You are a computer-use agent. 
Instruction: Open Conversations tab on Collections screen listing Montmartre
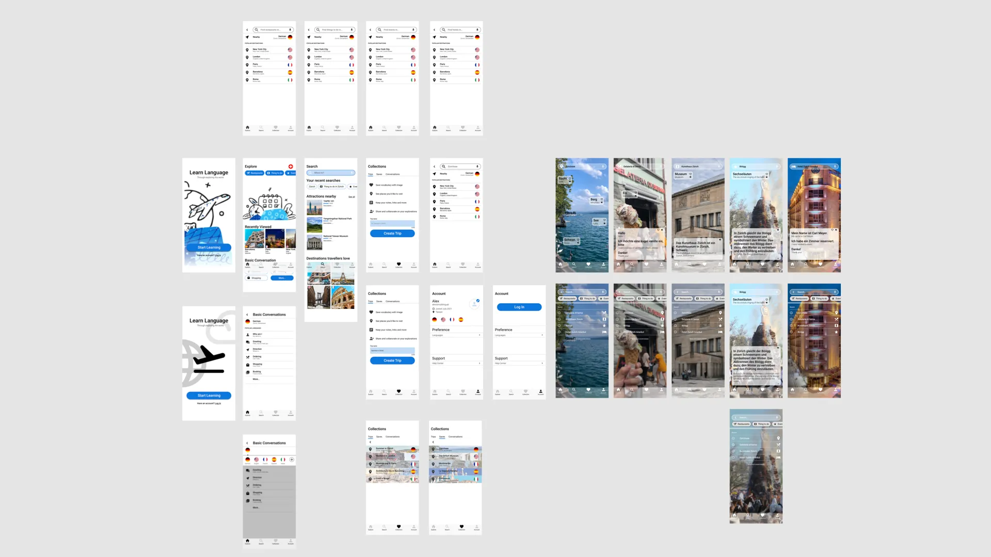tap(455, 437)
